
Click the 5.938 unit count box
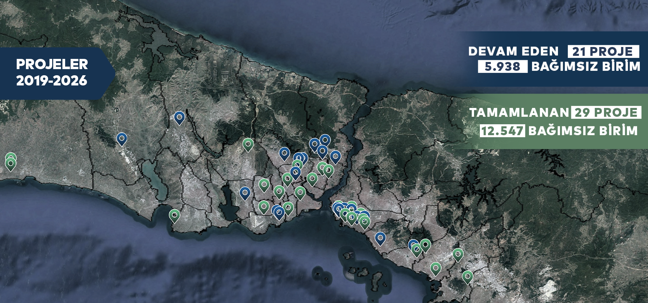point(502,66)
